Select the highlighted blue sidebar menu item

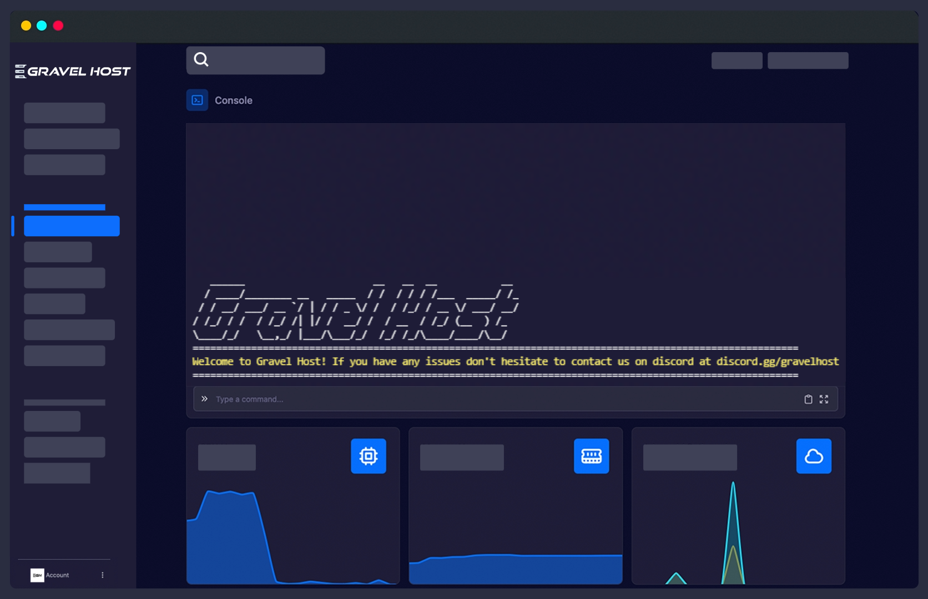tap(72, 226)
